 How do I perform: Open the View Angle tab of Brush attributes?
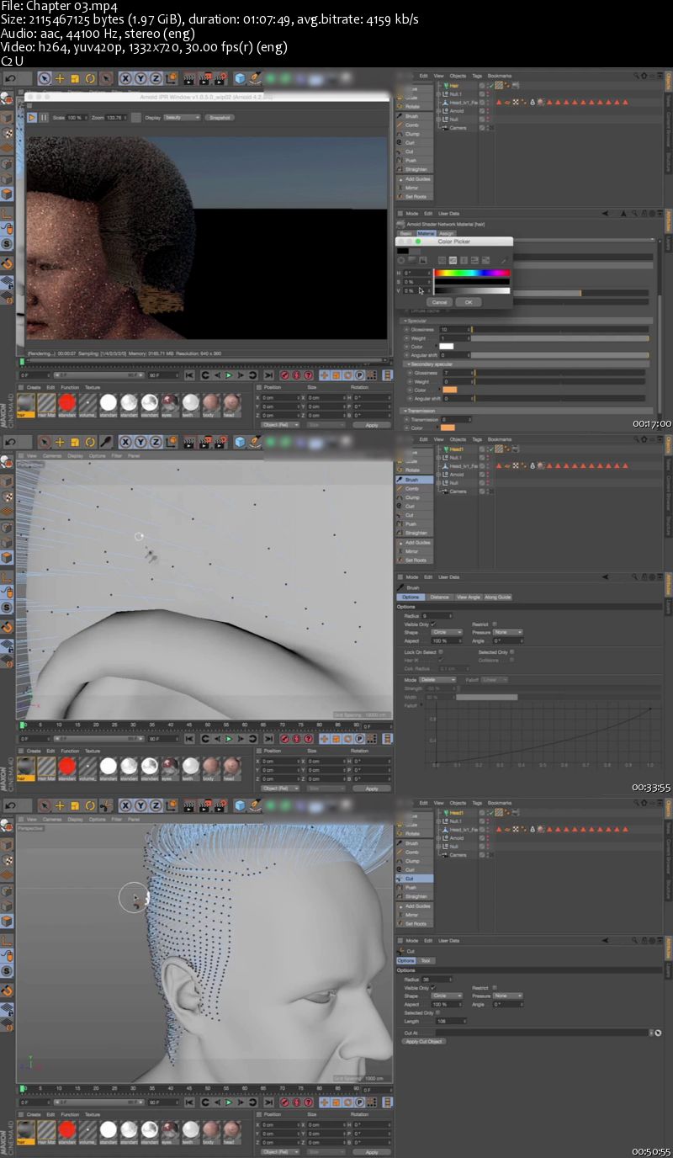[467, 597]
